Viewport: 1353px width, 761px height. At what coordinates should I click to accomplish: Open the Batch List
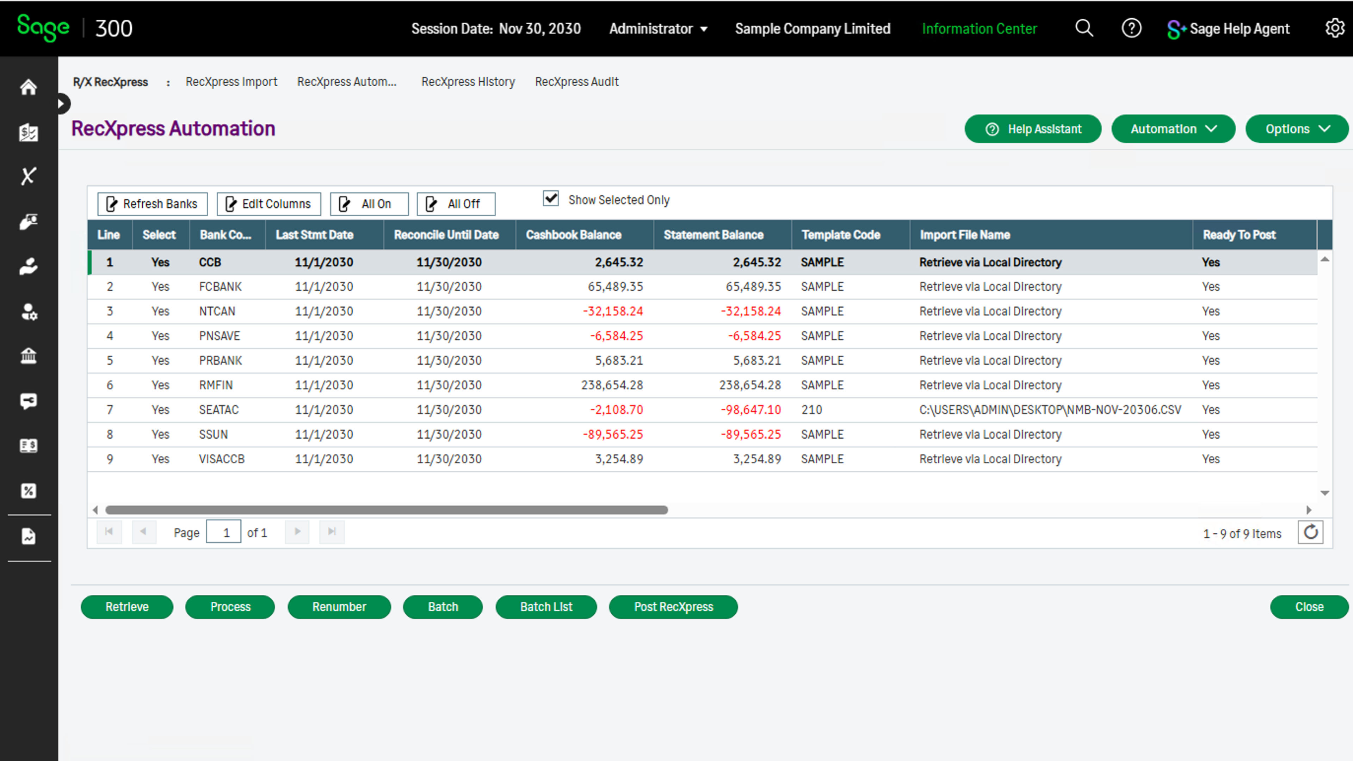(546, 607)
